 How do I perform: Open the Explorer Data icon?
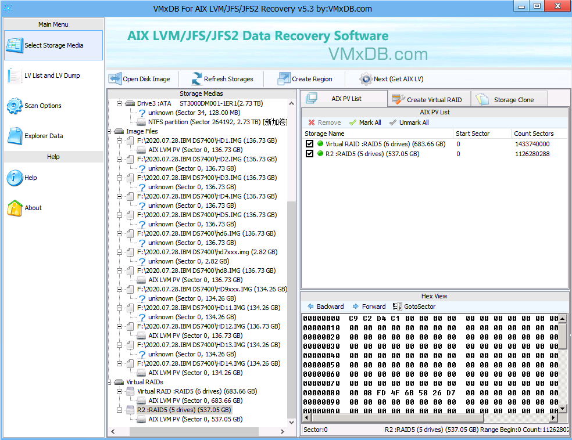coord(15,136)
